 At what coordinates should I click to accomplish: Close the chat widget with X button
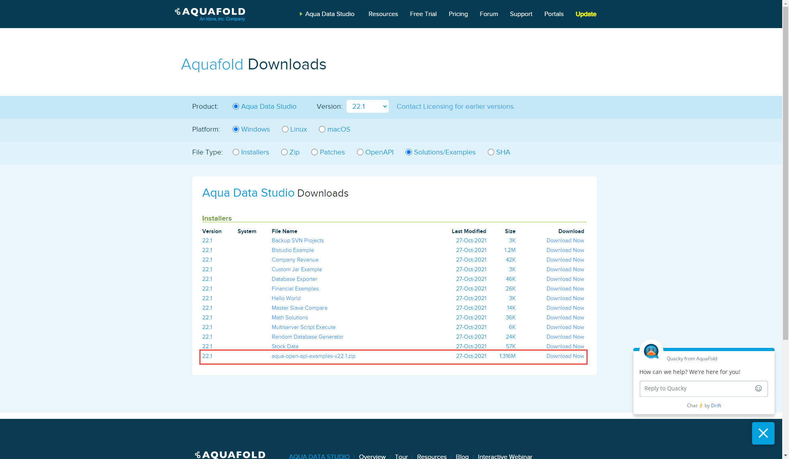763,433
